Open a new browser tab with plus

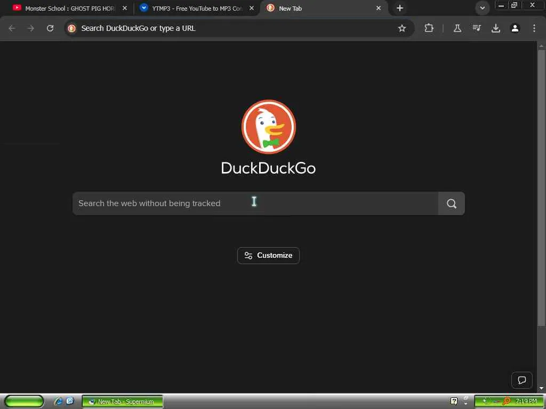click(400, 8)
